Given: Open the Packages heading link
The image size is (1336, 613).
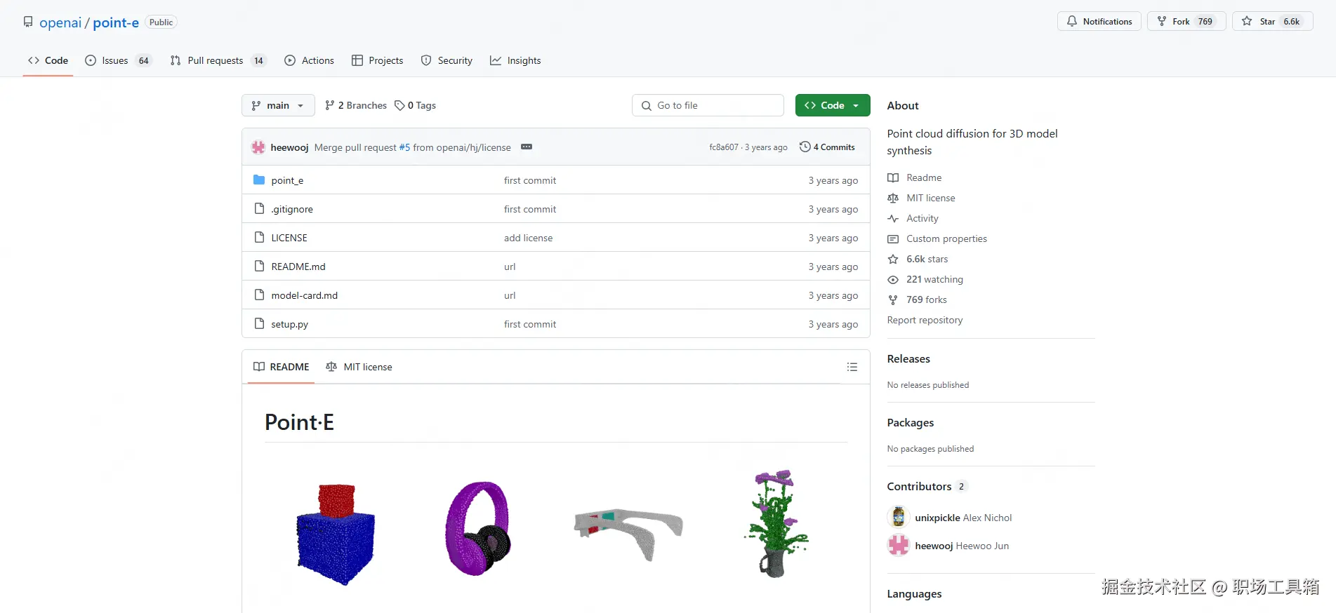Looking at the screenshot, I should [x=911, y=422].
